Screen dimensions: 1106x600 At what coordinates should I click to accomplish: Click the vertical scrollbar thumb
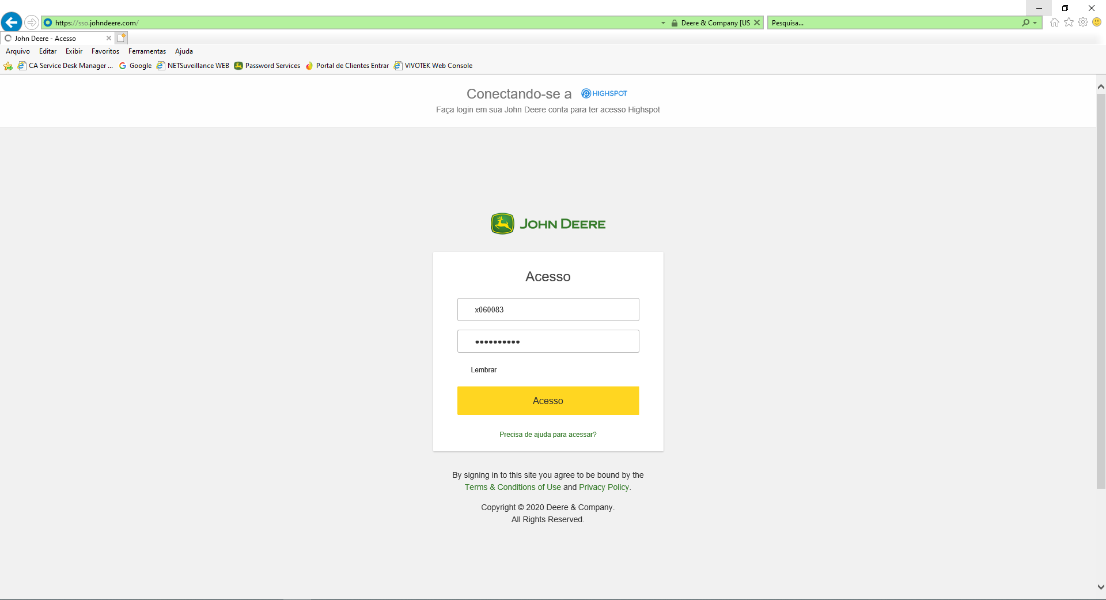1101,291
